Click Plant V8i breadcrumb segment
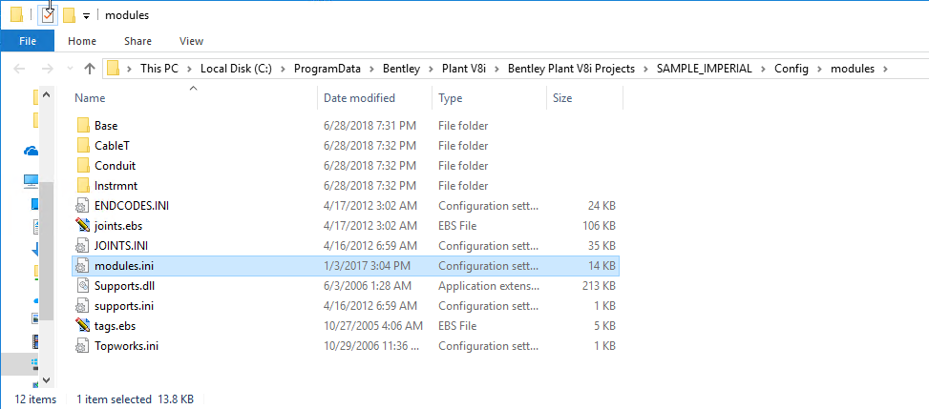The image size is (929, 409). (464, 69)
